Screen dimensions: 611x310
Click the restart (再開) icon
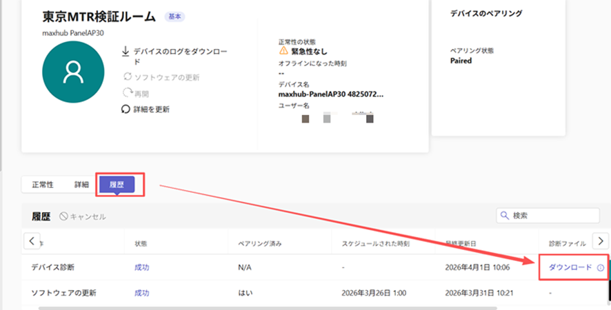(127, 93)
